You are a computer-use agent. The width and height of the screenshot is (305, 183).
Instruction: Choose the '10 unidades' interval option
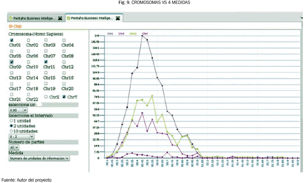pyautogui.click(x=11, y=131)
